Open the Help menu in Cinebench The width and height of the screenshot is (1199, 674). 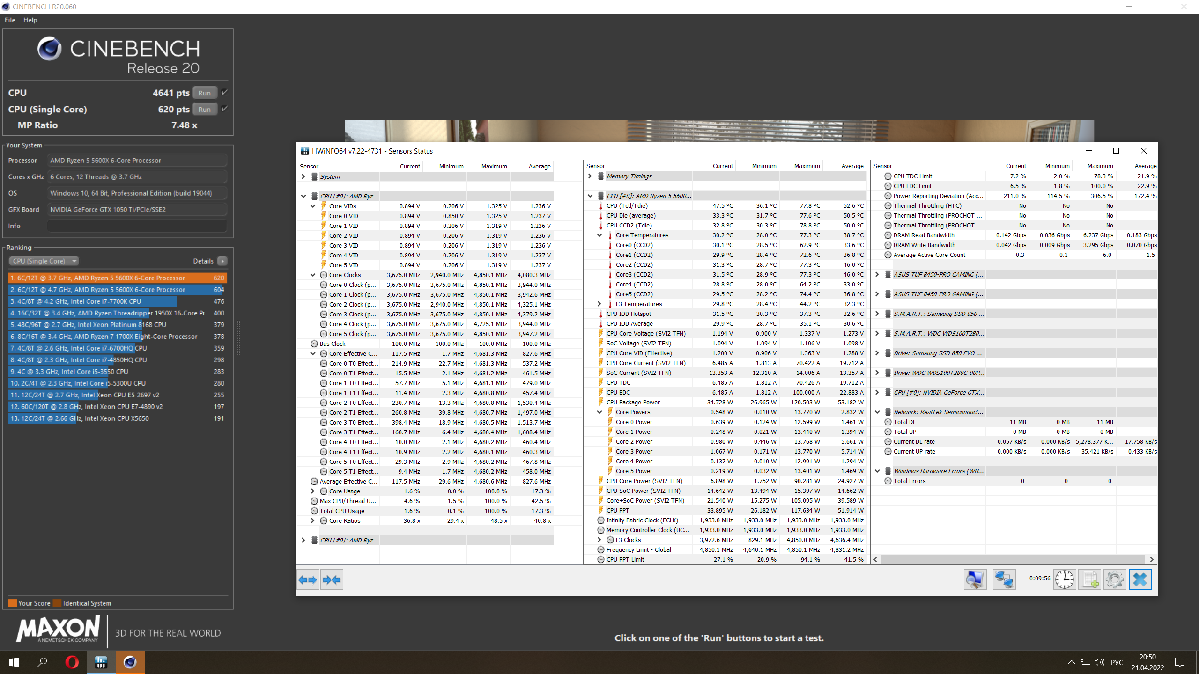(30, 20)
